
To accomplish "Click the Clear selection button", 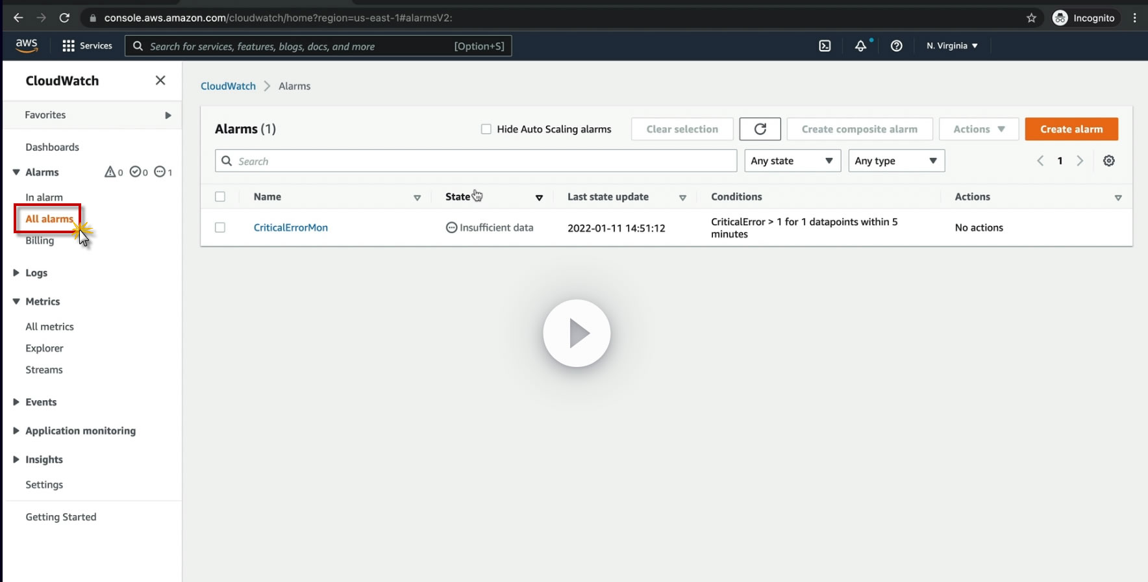I will (x=682, y=129).
